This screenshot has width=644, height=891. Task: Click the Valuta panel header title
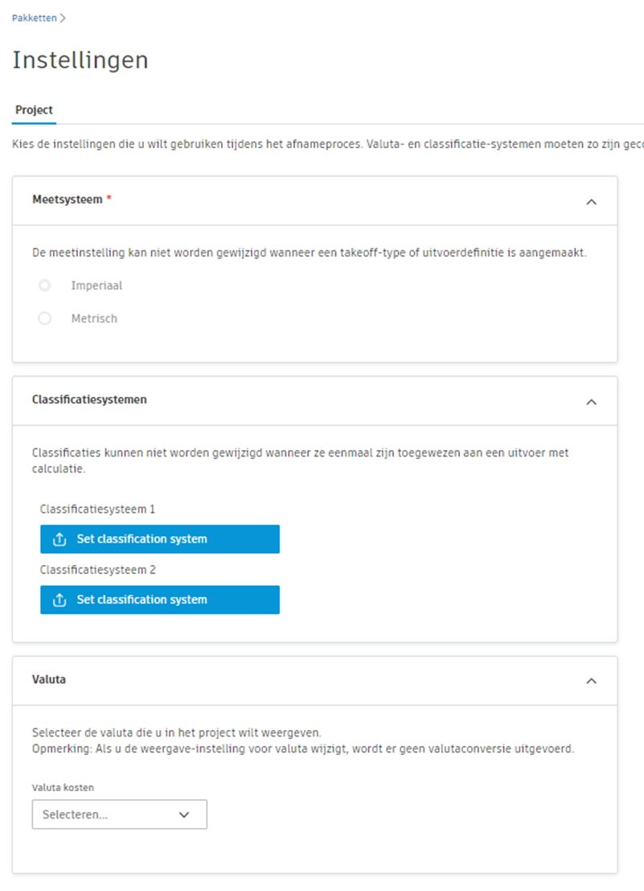pyautogui.click(x=49, y=679)
